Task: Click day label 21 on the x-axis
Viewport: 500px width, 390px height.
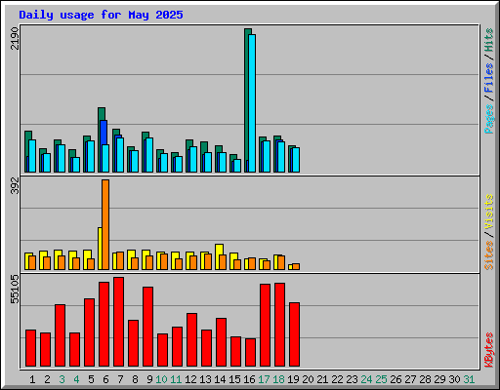Action: click(322, 379)
